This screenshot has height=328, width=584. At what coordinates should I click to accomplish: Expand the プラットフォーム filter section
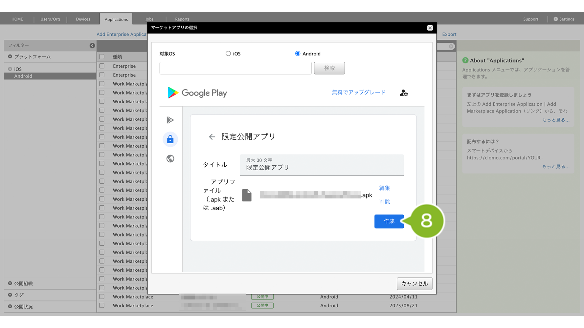(x=10, y=57)
